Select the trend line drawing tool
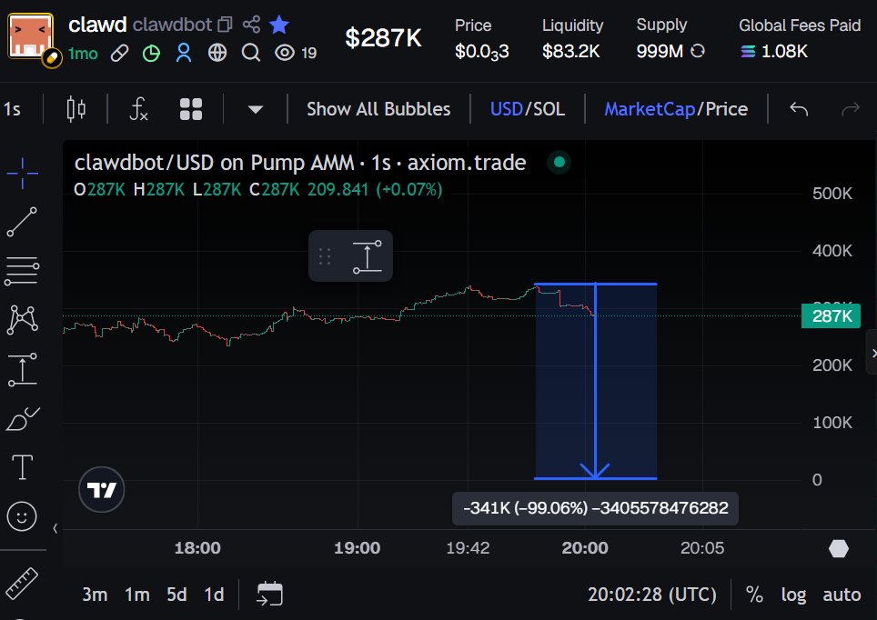Screen dimensions: 877x620 click(x=23, y=222)
